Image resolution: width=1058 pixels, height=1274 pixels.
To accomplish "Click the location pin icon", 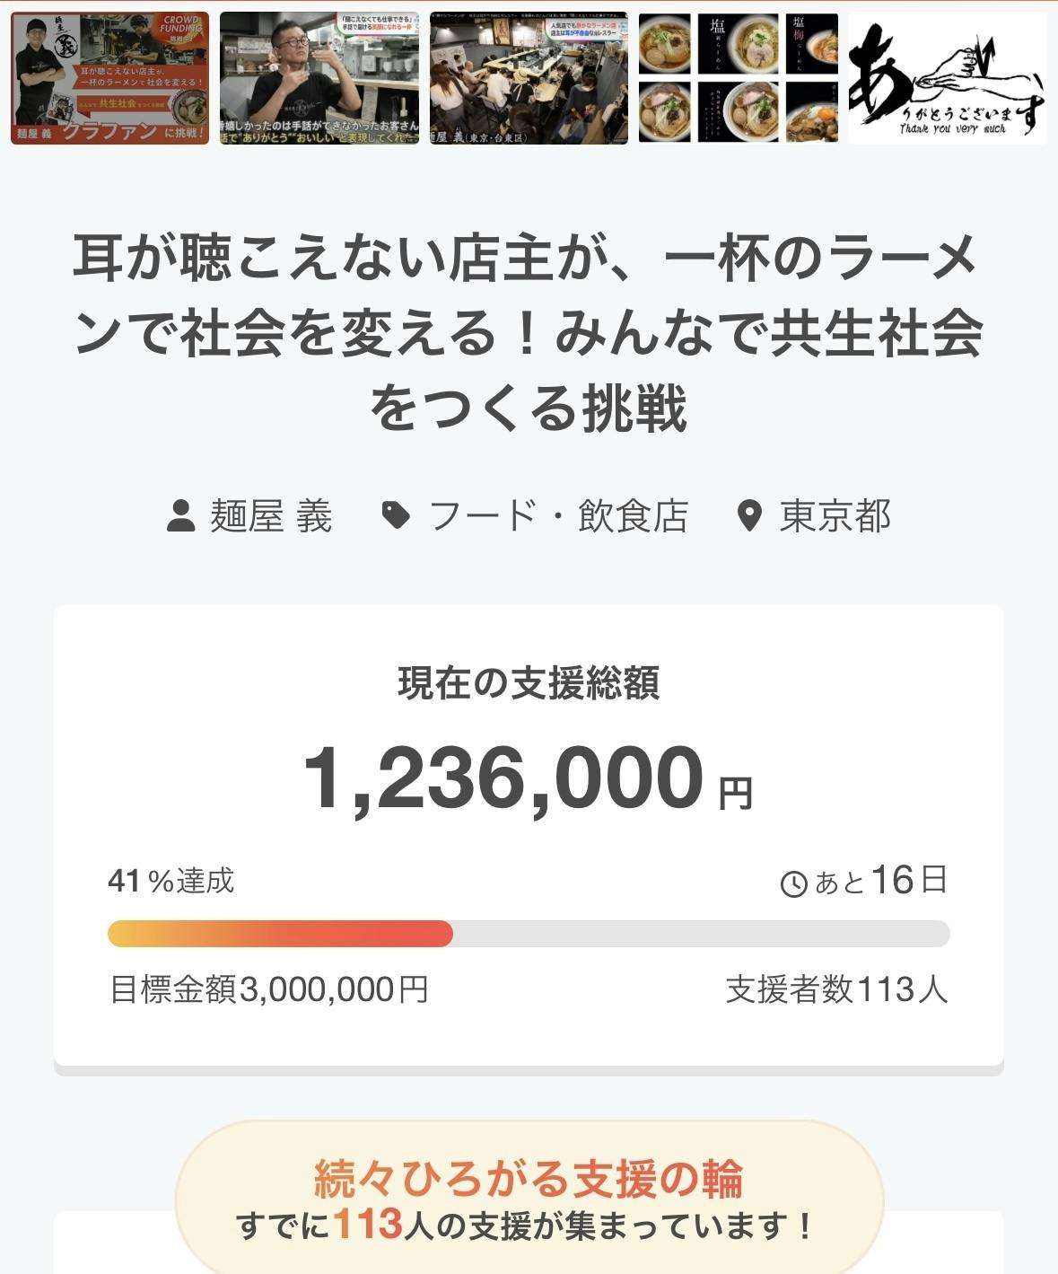I will [x=749, y=516].
